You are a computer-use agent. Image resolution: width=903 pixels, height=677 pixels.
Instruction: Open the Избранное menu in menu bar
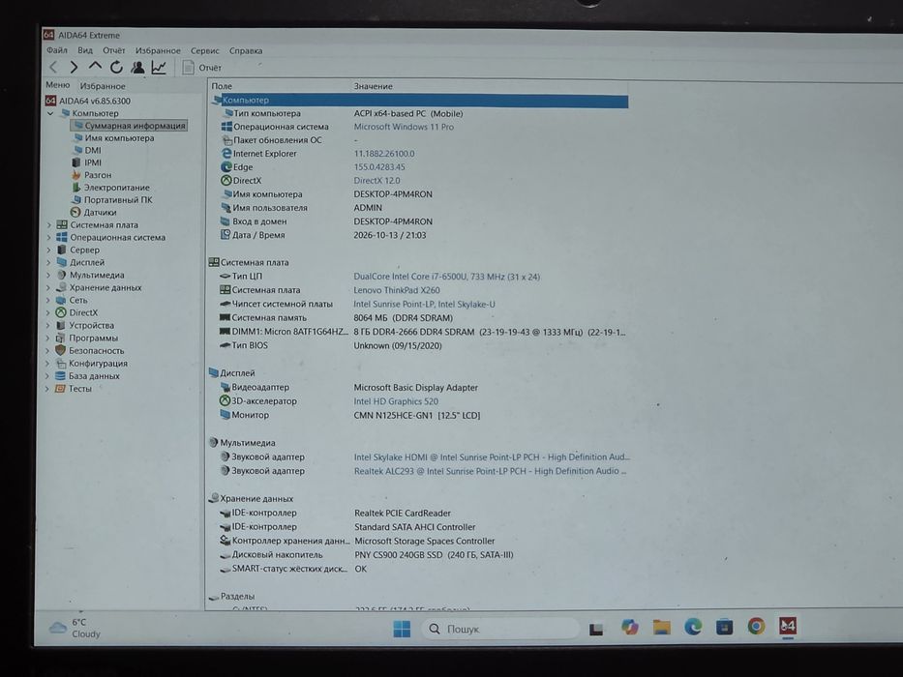(x=158, y=50)
